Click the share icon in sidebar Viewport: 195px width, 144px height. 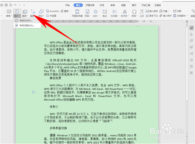(192, 54)
